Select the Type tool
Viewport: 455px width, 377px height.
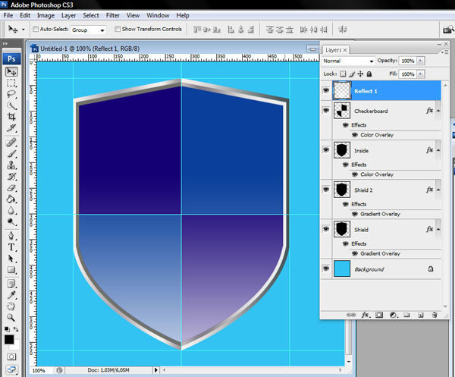coord(11,247)
